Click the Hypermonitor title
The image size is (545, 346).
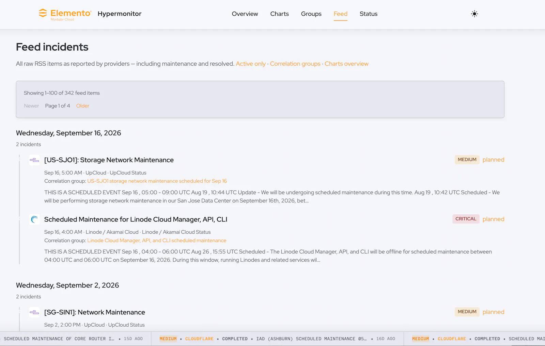point(120,14)
